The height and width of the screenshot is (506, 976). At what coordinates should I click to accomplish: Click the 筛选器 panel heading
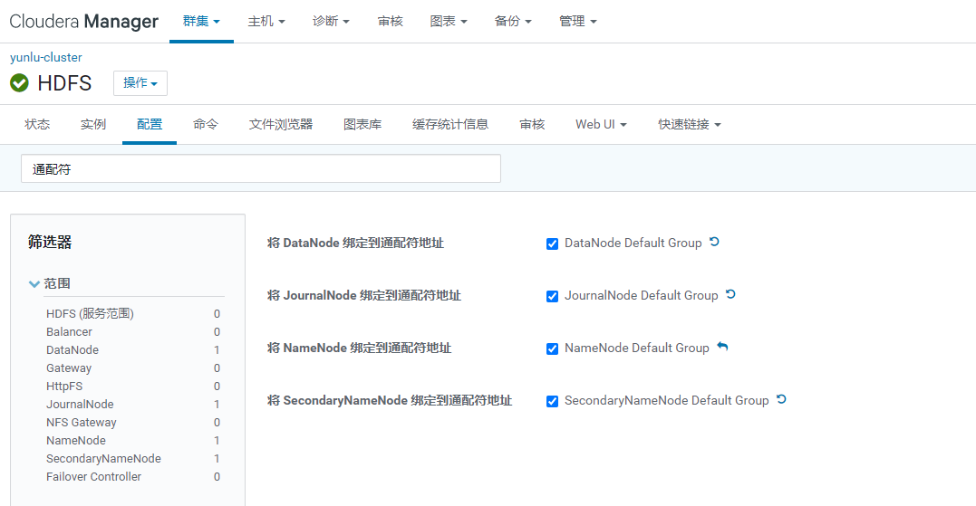50,242
